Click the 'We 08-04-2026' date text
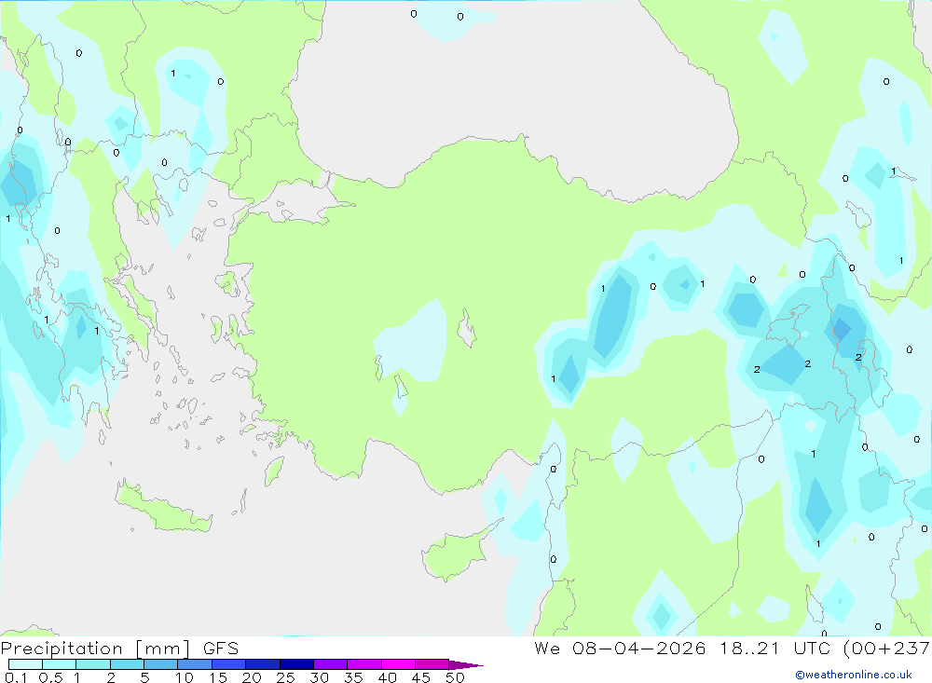932x683 pixels. [x=620, y=649]
